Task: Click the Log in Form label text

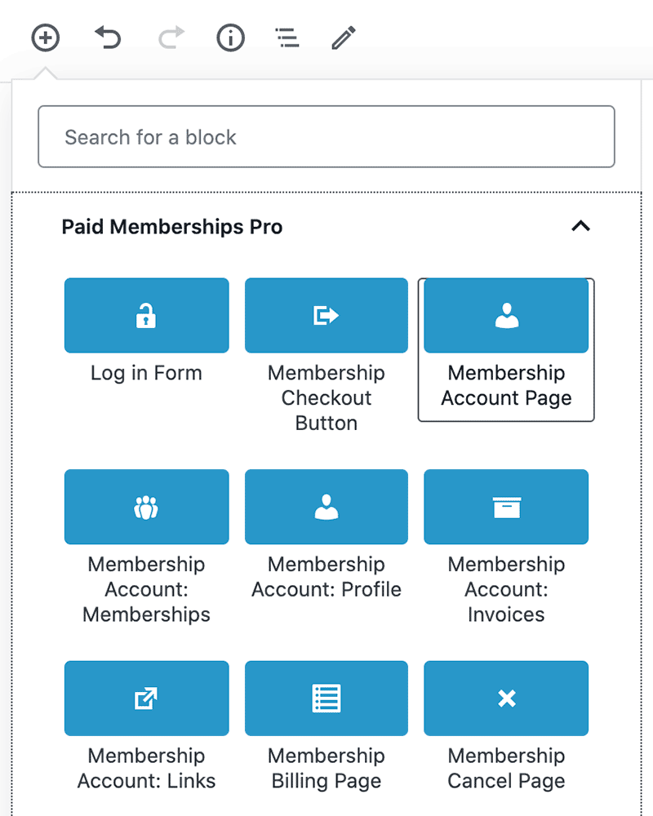Action: click(146, 374)
